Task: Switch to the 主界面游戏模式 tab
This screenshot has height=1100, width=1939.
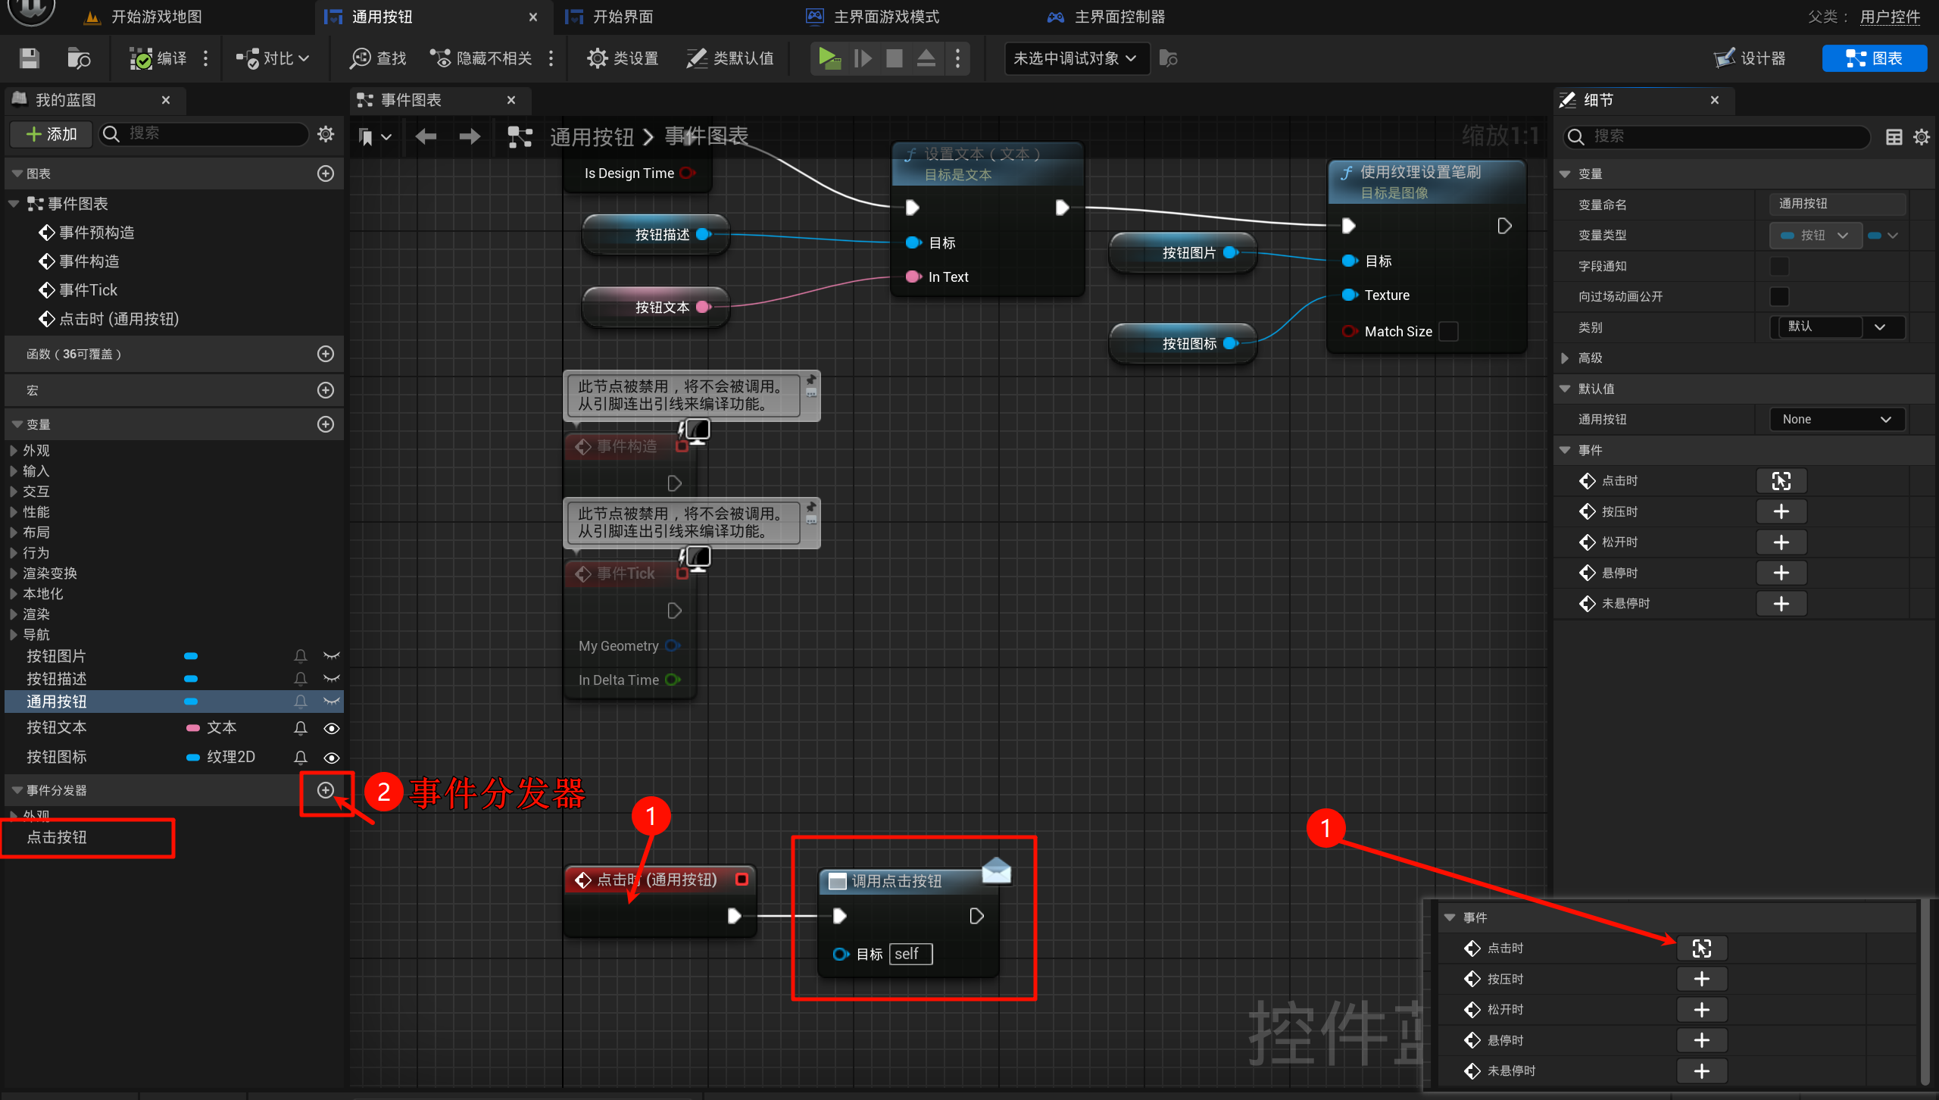Action: tap(885, 17)
